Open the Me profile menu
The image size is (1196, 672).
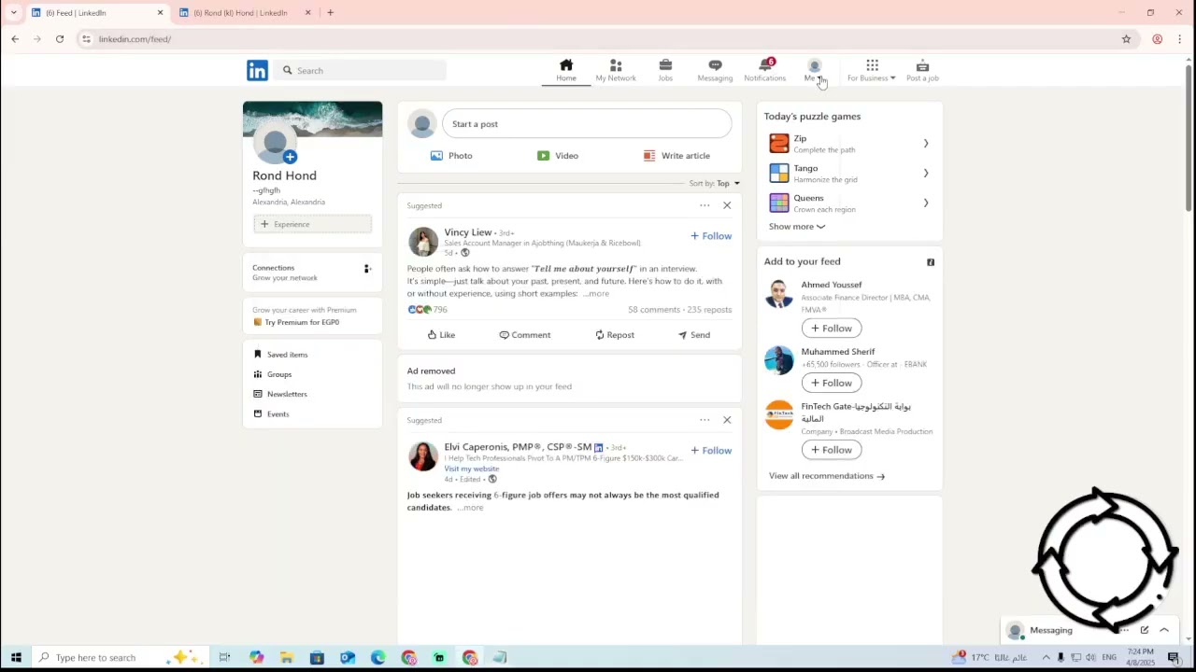[x=814, y=70]
